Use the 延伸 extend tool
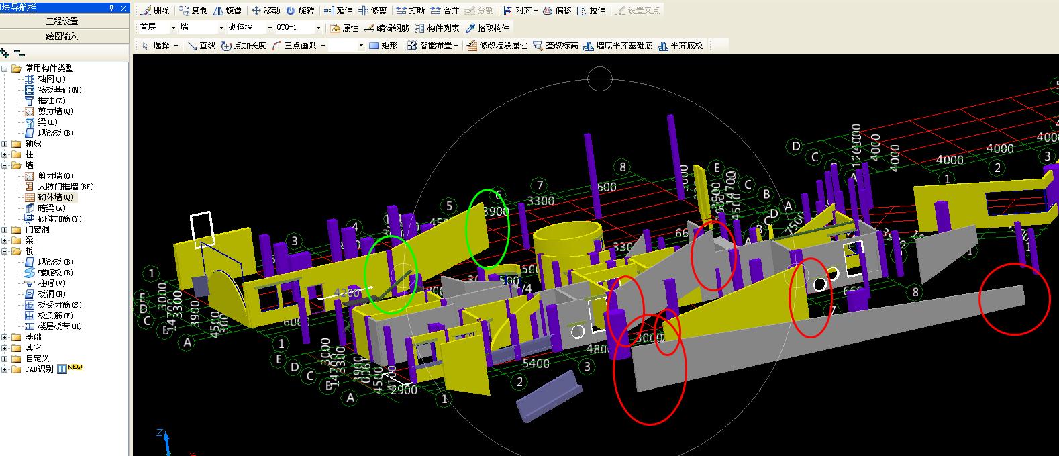 [338, 11]
